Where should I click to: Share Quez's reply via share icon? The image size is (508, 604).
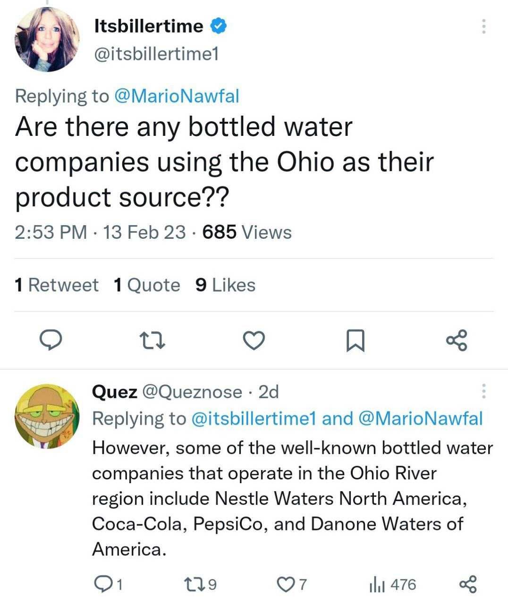pyautogui.click(x=468, y=585)
